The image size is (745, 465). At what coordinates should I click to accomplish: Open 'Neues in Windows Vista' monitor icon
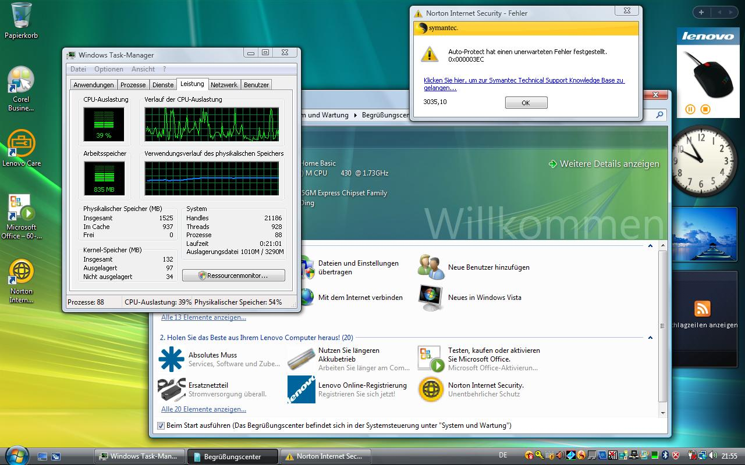point(431,298)
